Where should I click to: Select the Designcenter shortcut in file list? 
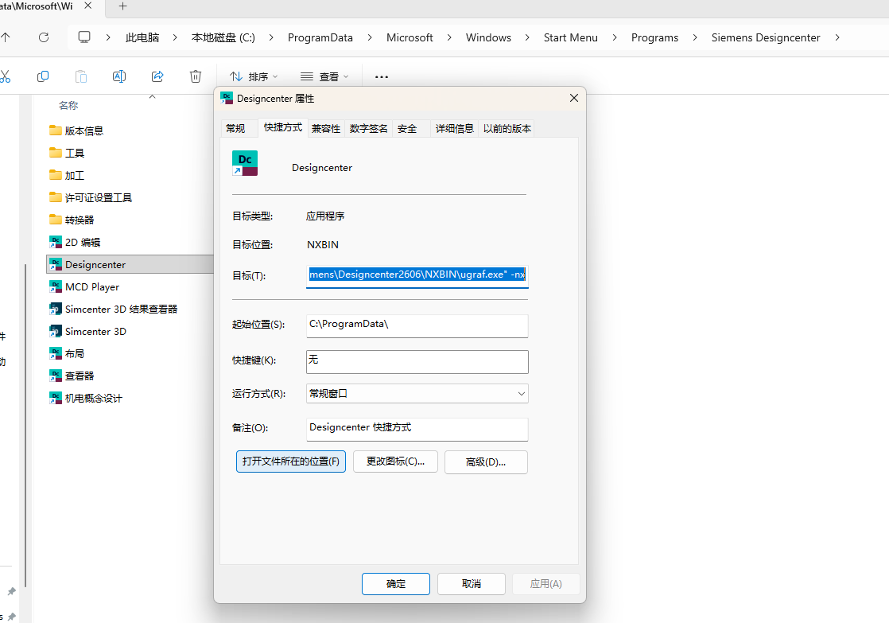(130, 264)
